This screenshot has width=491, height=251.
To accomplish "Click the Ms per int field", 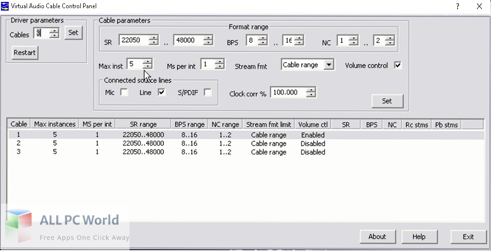I will tap(208, 64).
